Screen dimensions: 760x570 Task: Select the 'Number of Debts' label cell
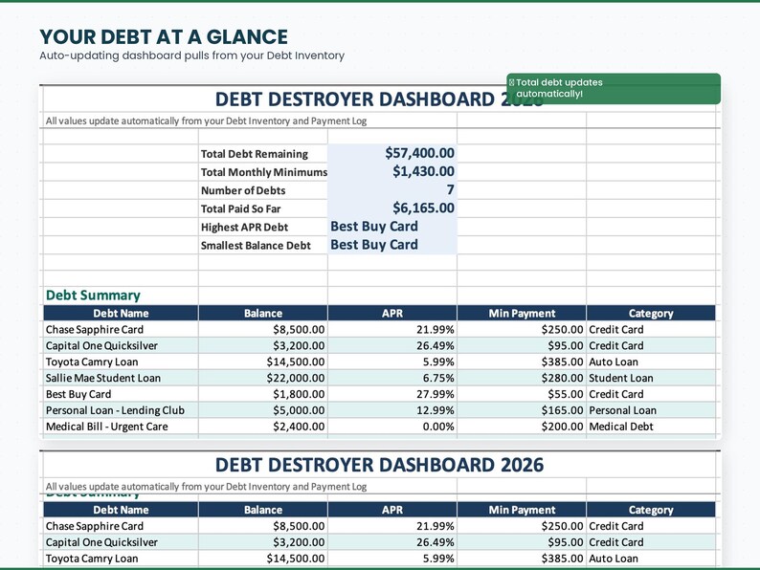pyautogui.click(x=263, y=190)
